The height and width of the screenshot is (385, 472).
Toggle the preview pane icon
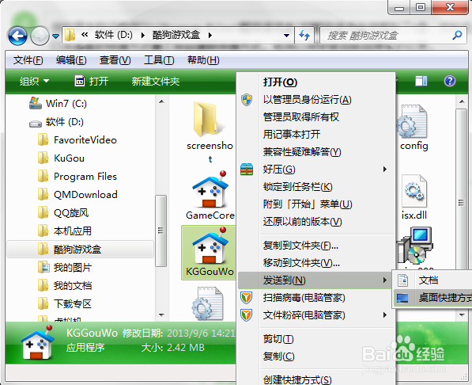[x=421, y=81]
